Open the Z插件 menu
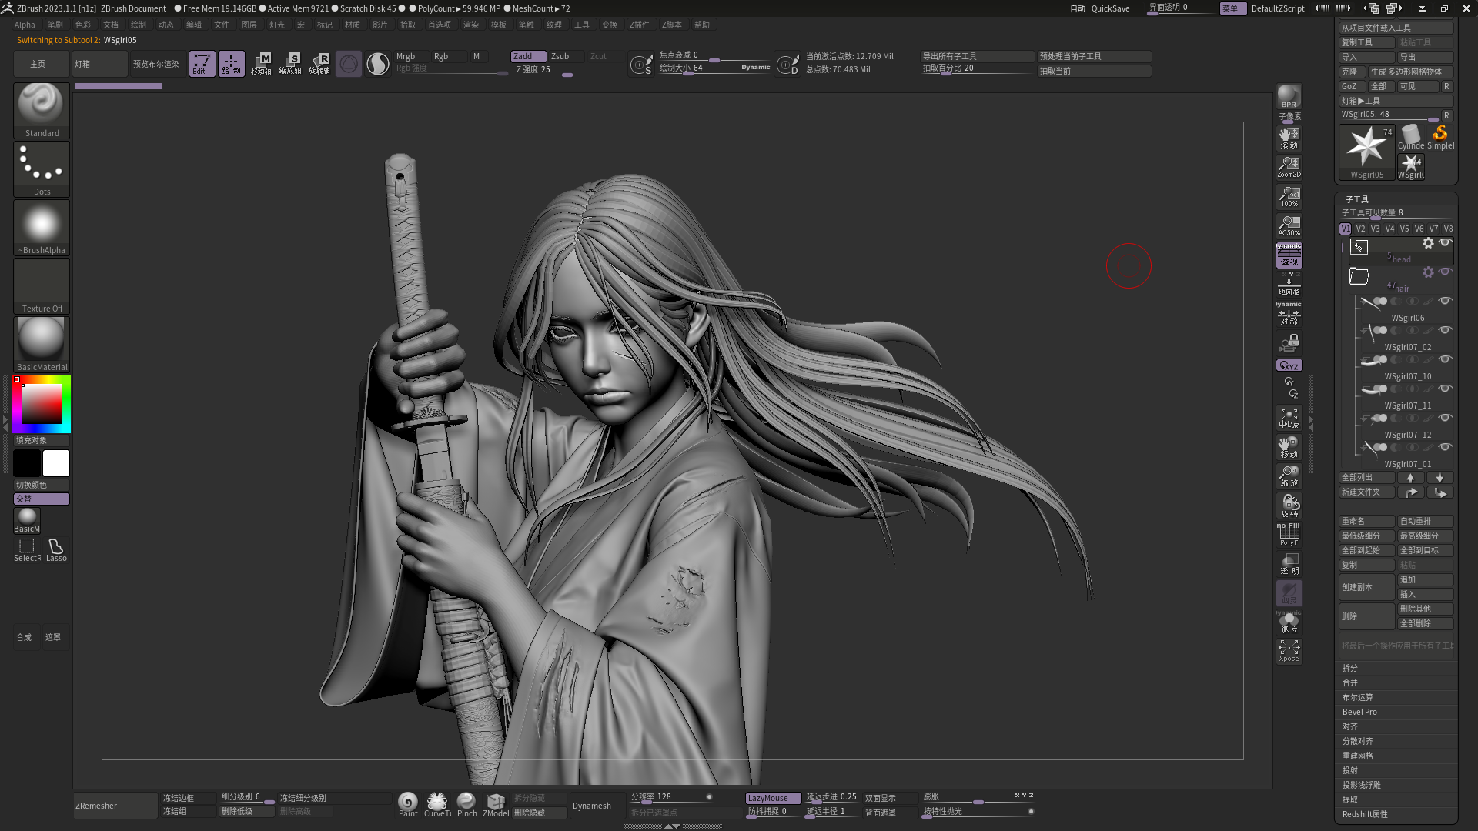1478x831 pixels. click(639, 25)
